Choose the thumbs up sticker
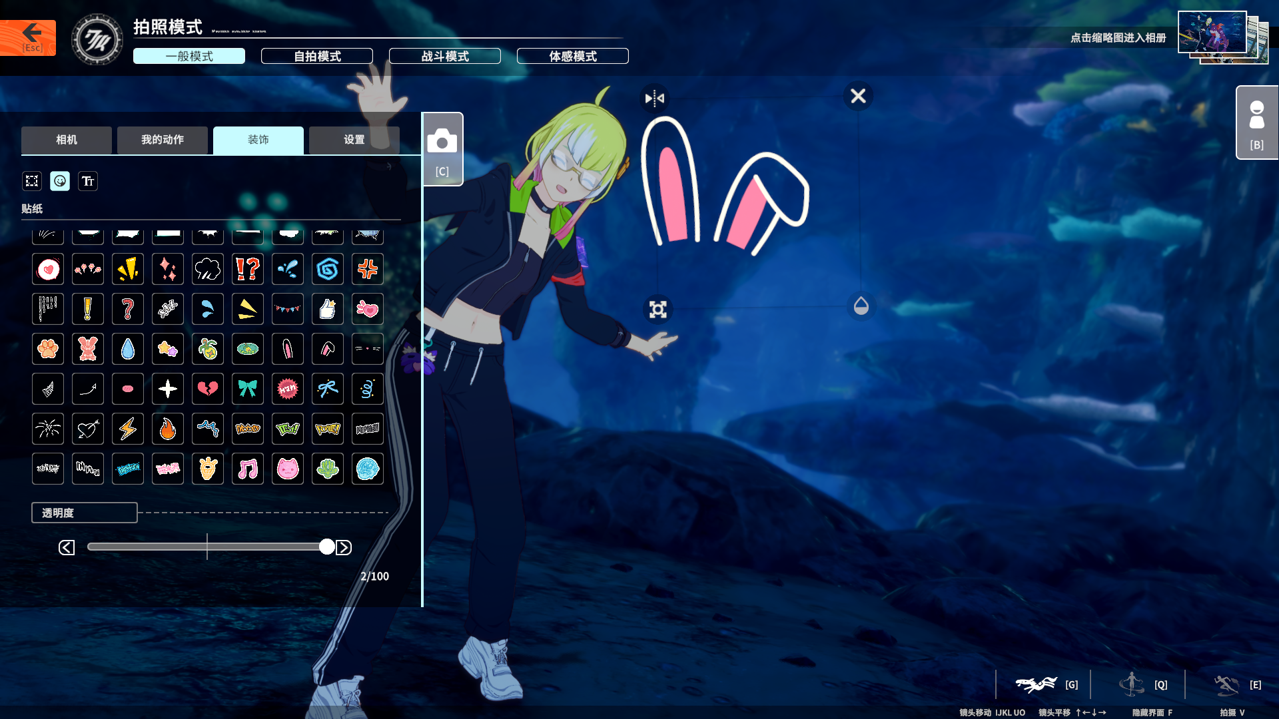 328,309
